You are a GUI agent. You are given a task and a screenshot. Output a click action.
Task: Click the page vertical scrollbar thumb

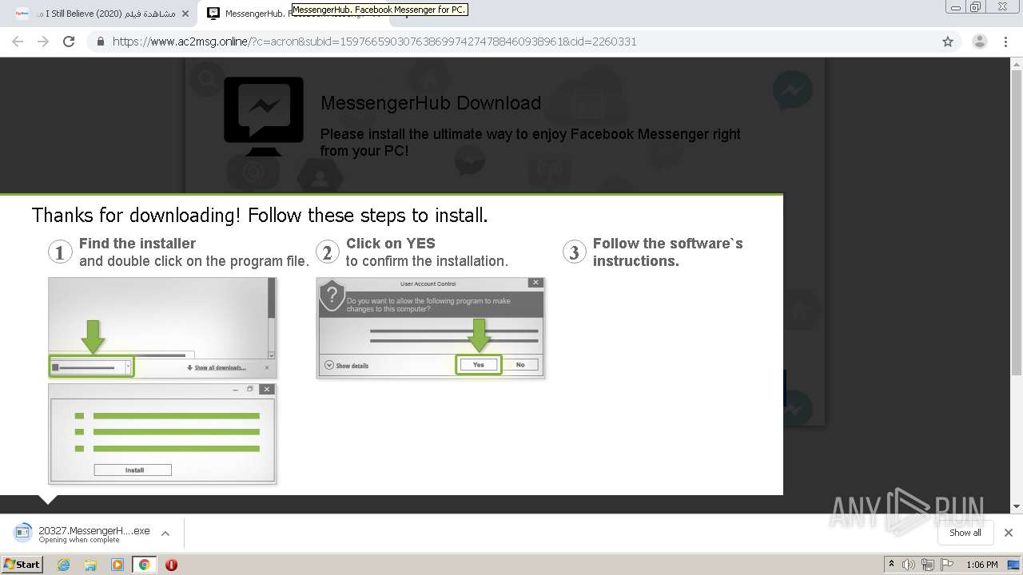(x=1017, y=222)
